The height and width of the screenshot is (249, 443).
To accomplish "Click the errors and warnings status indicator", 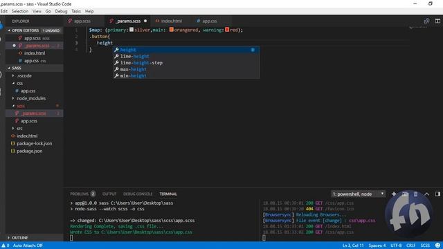I will [x=5, y=246].
